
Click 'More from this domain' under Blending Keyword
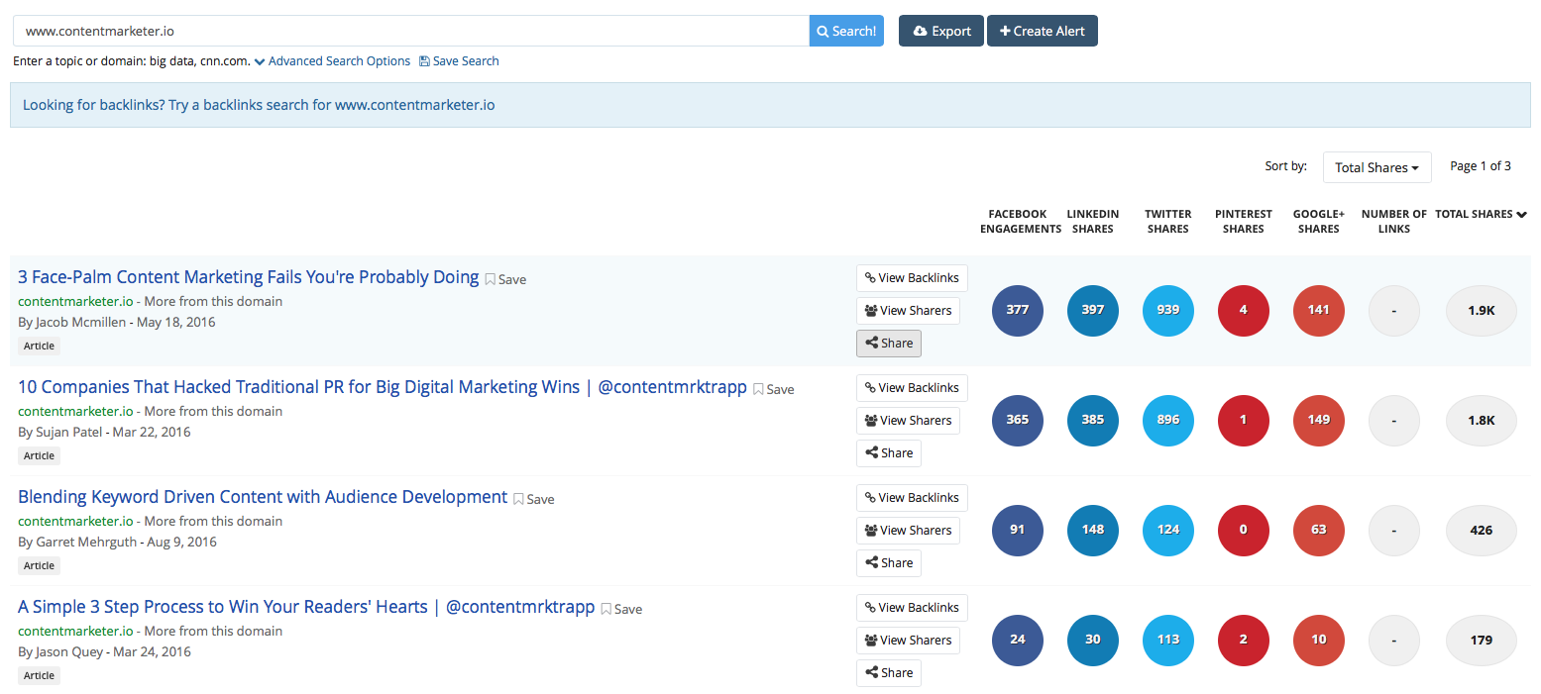tap(213, 521)
